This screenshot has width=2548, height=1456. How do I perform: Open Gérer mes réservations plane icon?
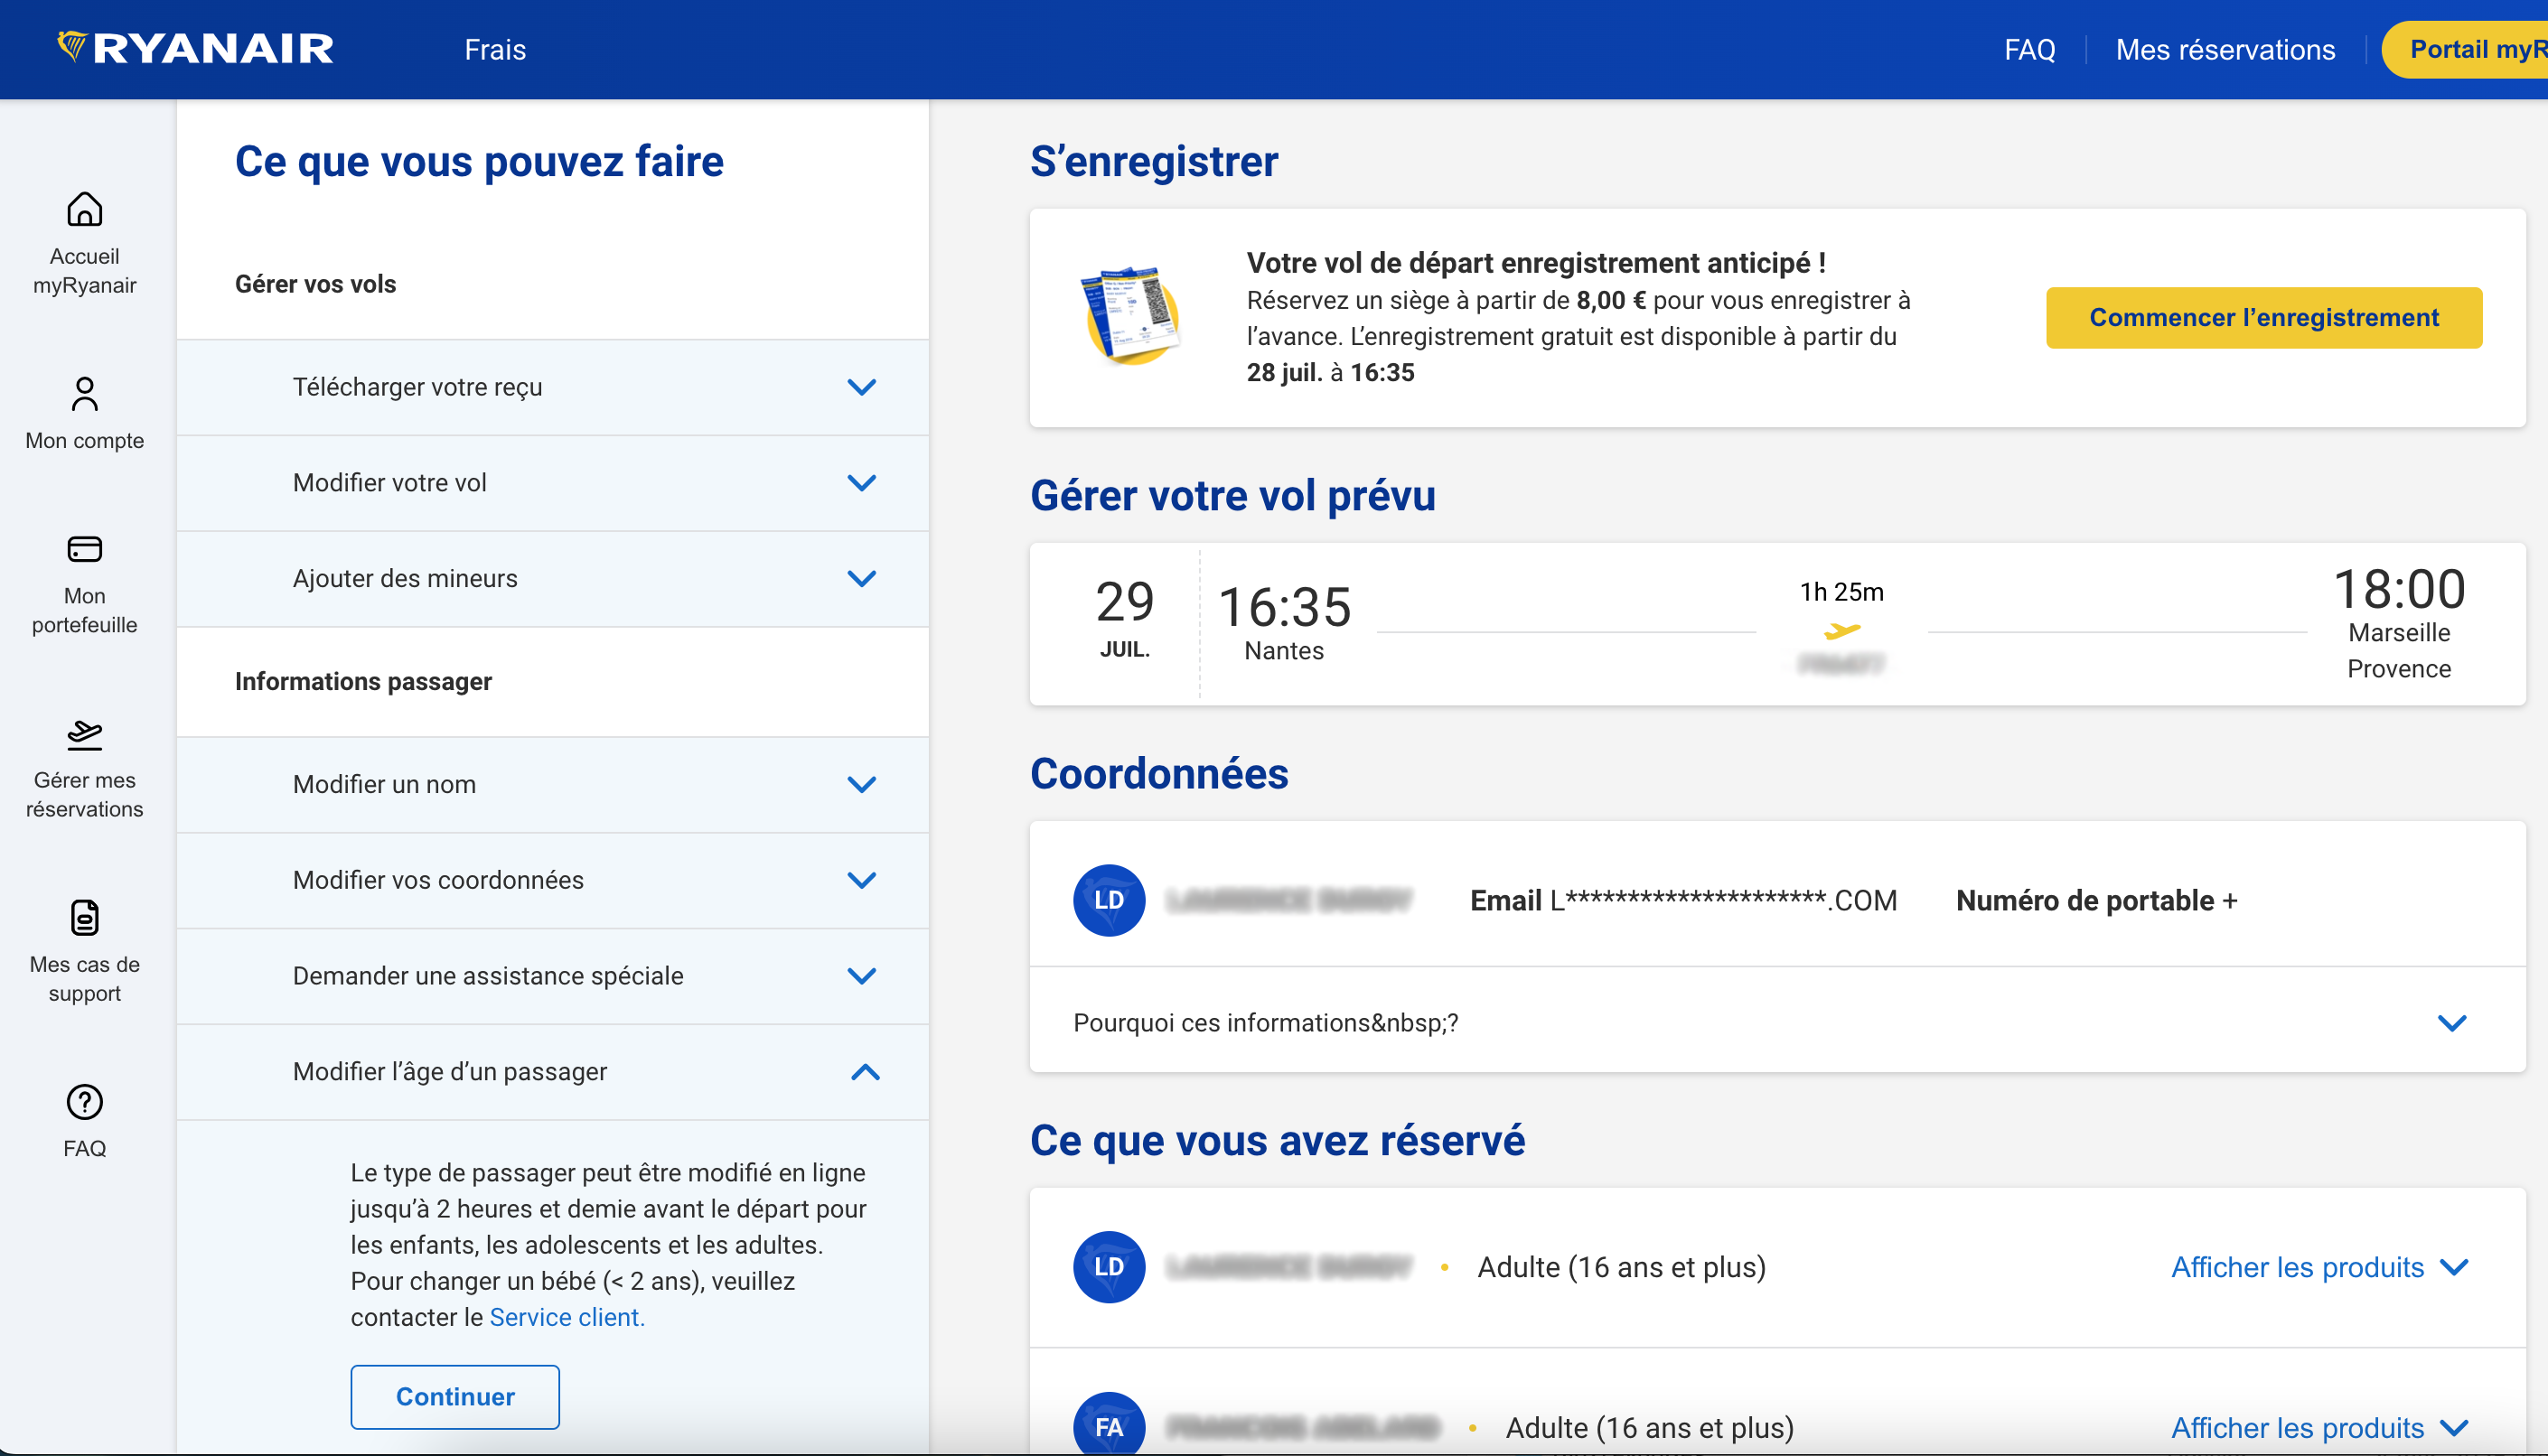click(85, 735)
